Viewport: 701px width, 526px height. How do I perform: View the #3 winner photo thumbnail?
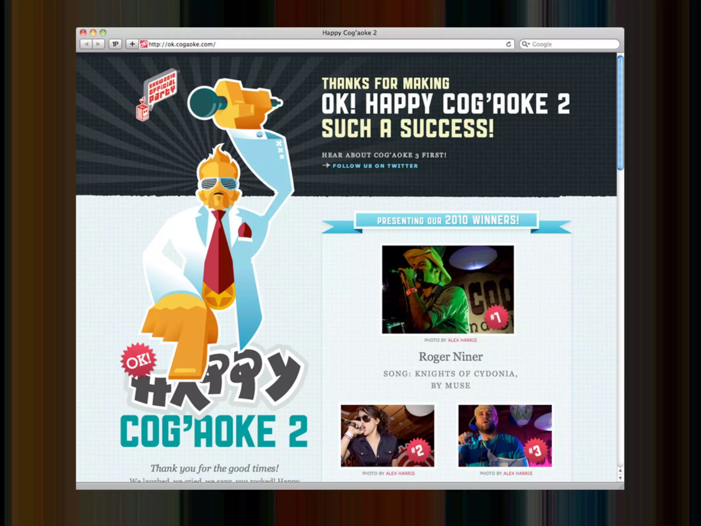click(x=505, y=436)
